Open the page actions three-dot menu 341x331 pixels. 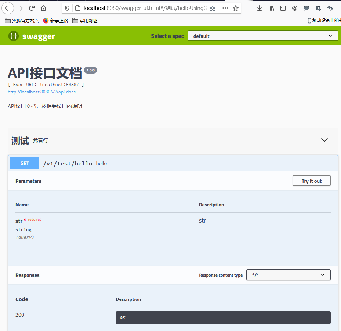(225, 8)
